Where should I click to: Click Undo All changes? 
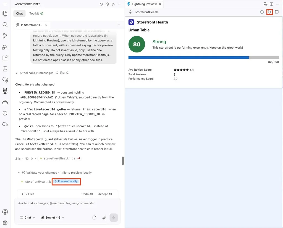pyautogui.click(x=87, y=194)
